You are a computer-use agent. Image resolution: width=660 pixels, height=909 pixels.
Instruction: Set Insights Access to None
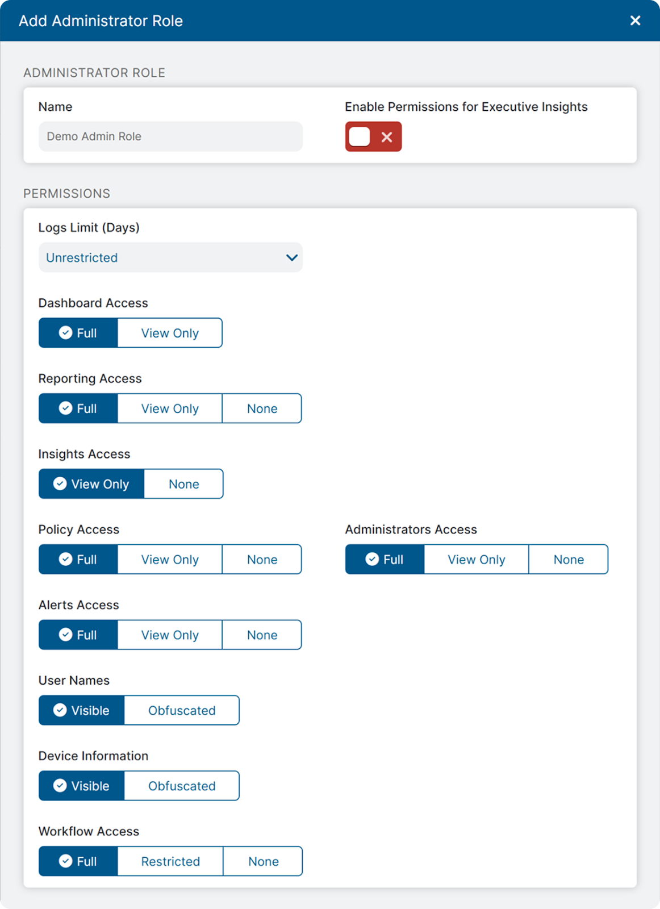(183, 485)
